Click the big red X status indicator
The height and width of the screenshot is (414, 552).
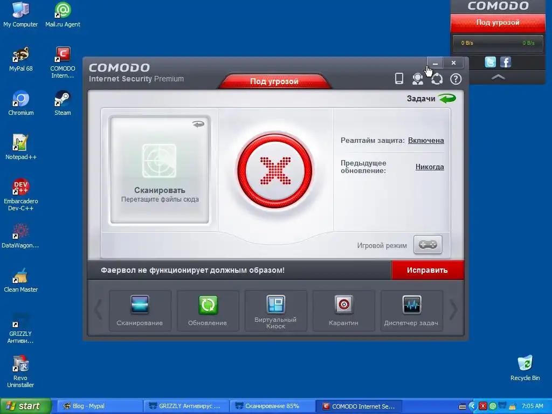click(275, 171)
